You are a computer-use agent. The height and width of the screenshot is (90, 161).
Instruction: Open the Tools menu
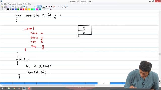(x=25, y=4)
